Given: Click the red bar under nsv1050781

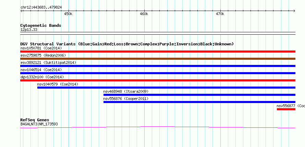Looking at the screenshot, I should click(x=158, y=52).
